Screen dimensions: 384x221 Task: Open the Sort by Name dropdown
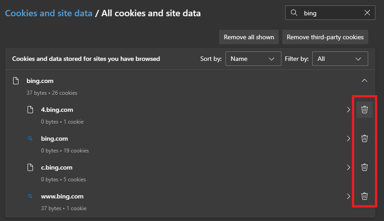point(253,59)
